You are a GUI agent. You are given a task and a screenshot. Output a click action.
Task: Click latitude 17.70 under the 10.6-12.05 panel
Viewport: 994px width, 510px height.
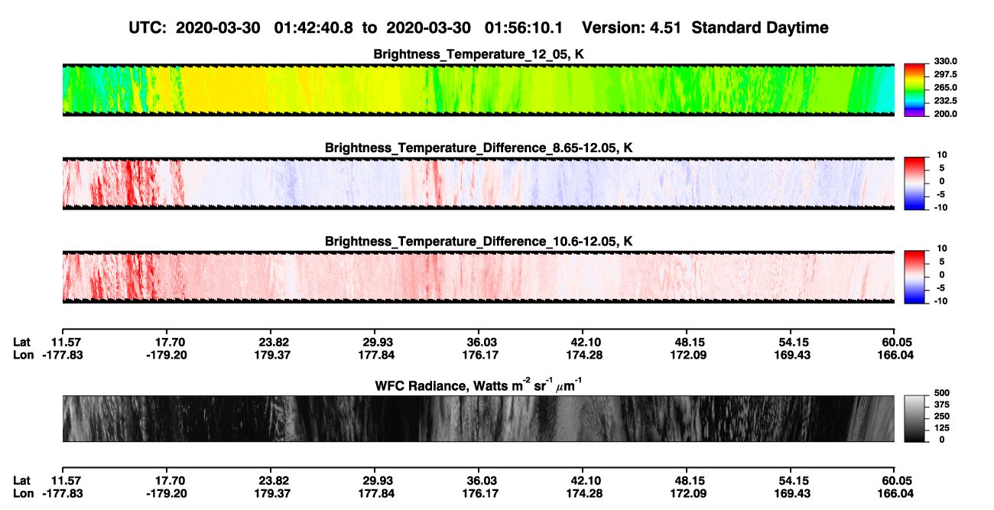tap(170, 343)
